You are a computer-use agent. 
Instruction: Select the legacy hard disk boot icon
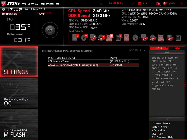126,38
